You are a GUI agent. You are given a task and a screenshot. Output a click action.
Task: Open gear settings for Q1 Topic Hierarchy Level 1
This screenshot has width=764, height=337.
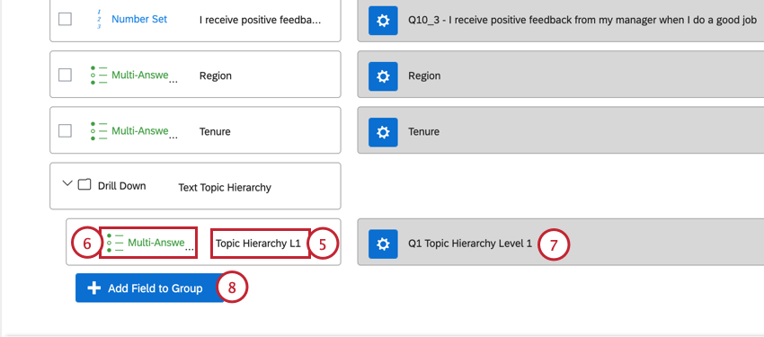point(383,244)
